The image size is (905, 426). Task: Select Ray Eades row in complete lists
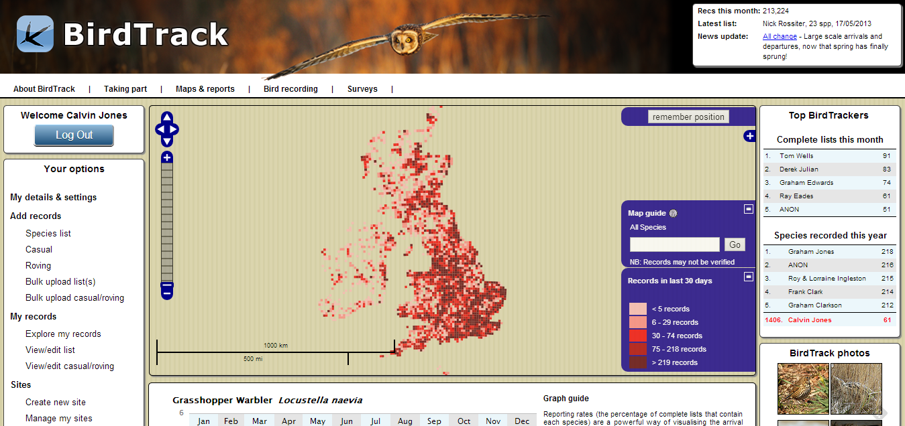(829, 196)
